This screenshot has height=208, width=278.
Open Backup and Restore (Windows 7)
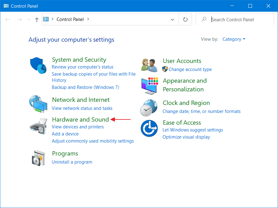pos(85,87)
